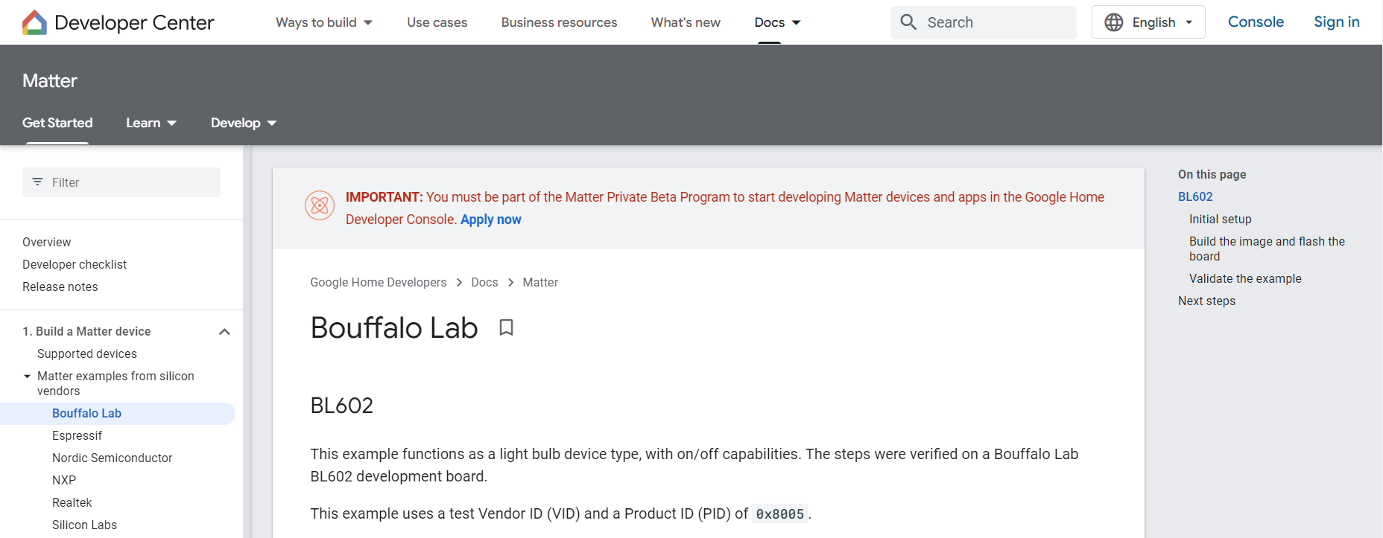Open the Docs dropdown menu
Viewport: 1383px width, 538px height.
click(777, 22)
